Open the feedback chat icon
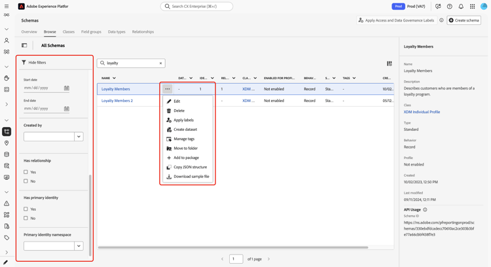The width and height of the screenshot is (491, 267). click(438, 7)
